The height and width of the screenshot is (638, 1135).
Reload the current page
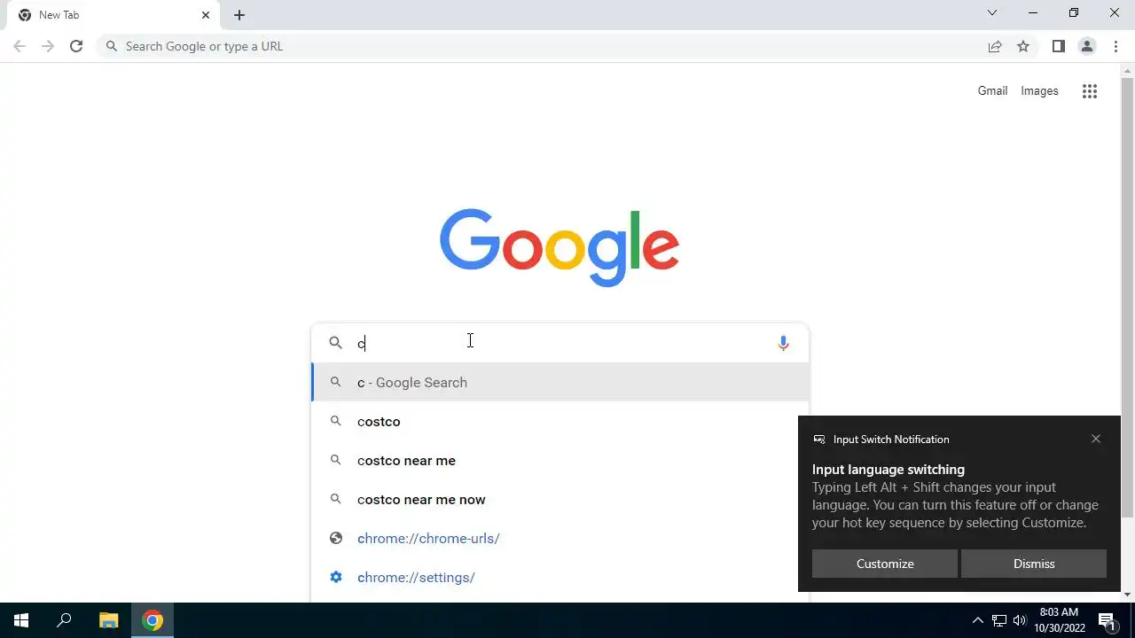(76, 46)
